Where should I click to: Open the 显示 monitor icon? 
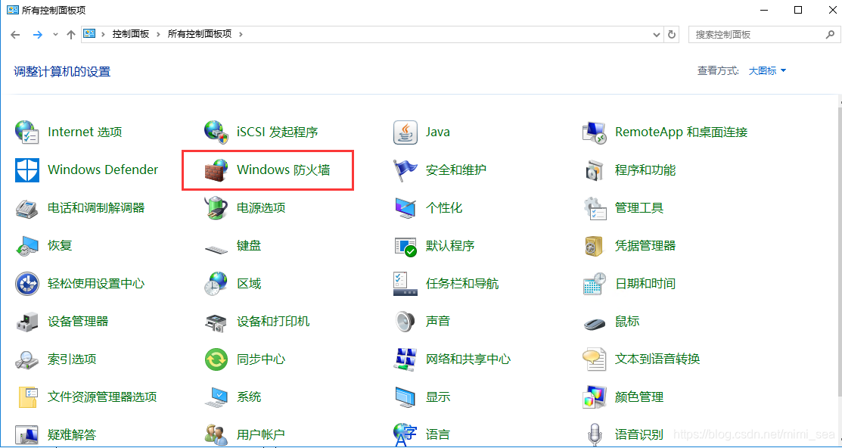(x=405, y=397)
